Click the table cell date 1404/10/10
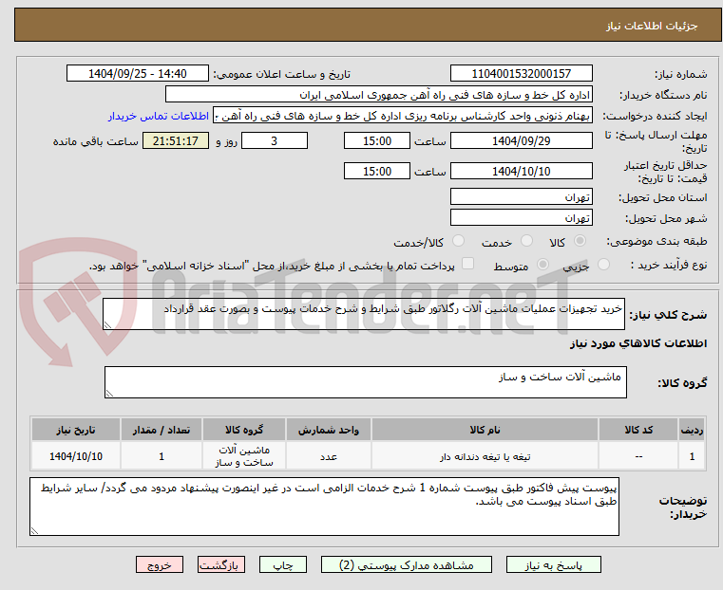 coord(76,456)
